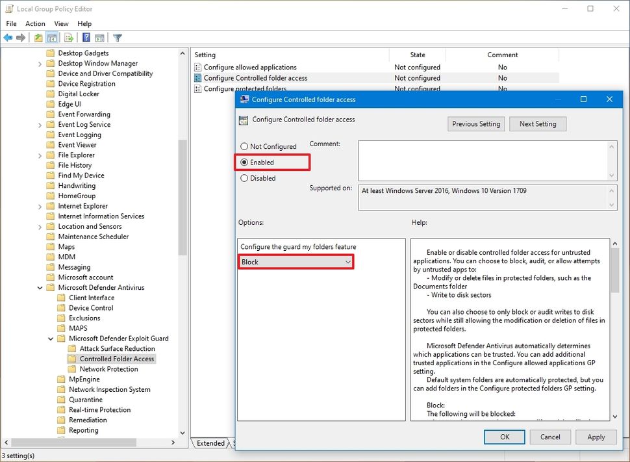Click the Filter toolbar icon

[117, 37]
